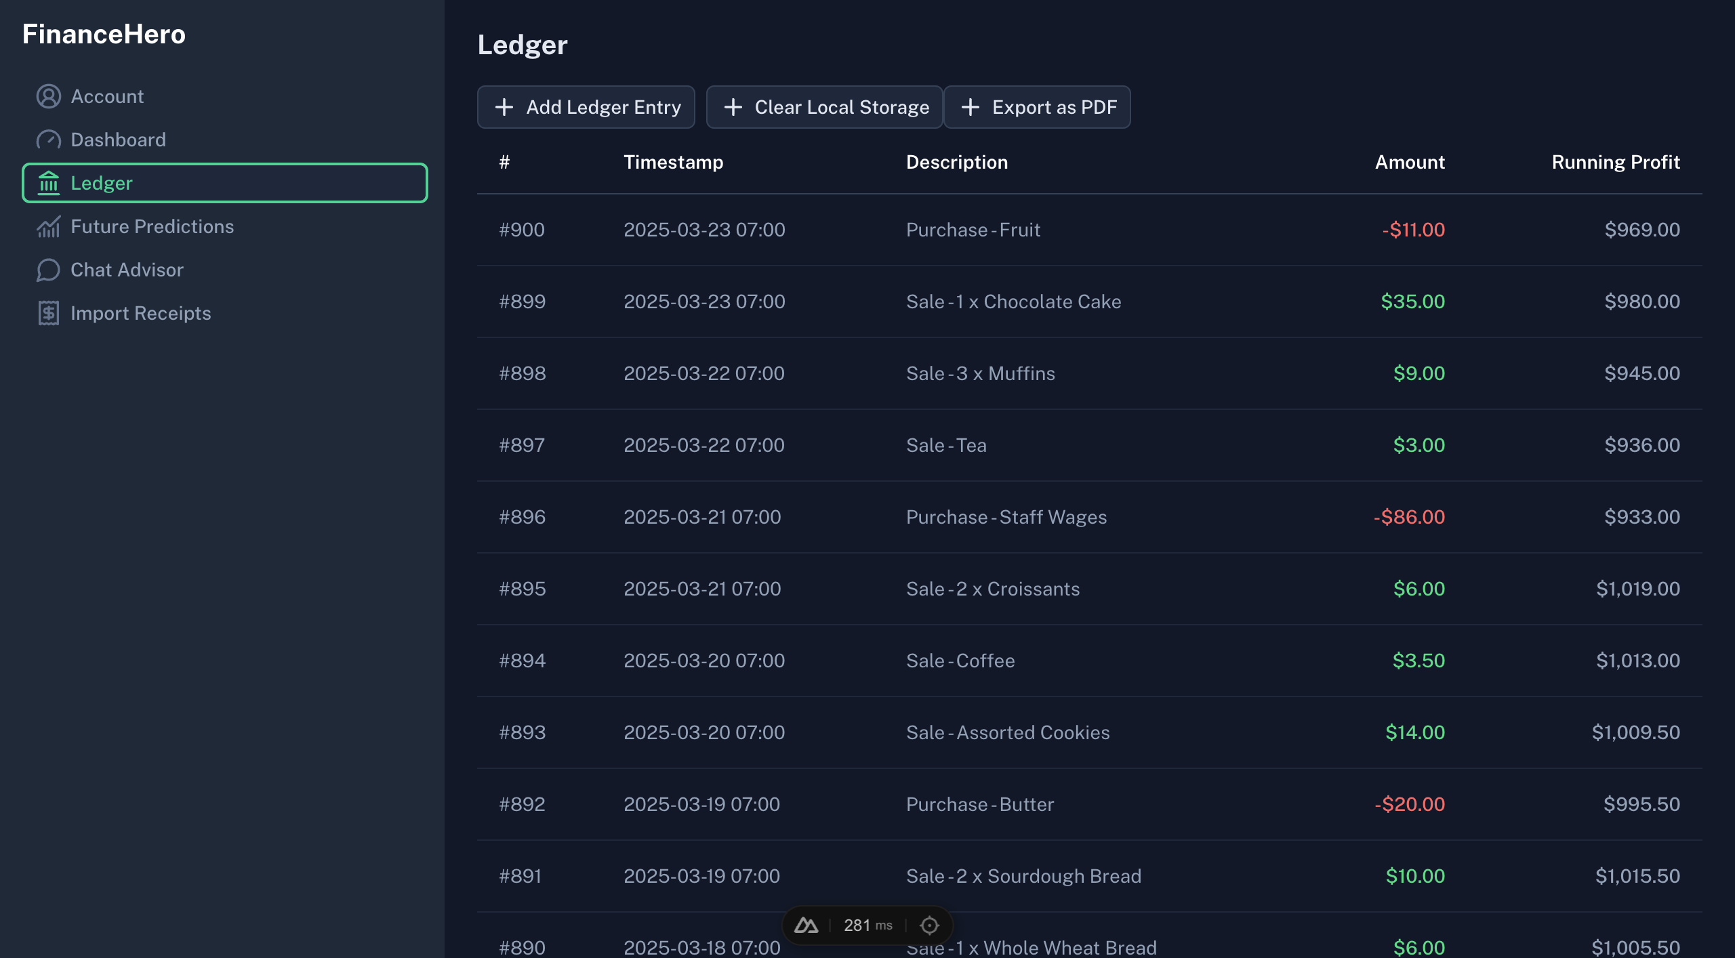Open Chat Advisor from sidebar
This screenshot has height=958, width=1735.
127,270
